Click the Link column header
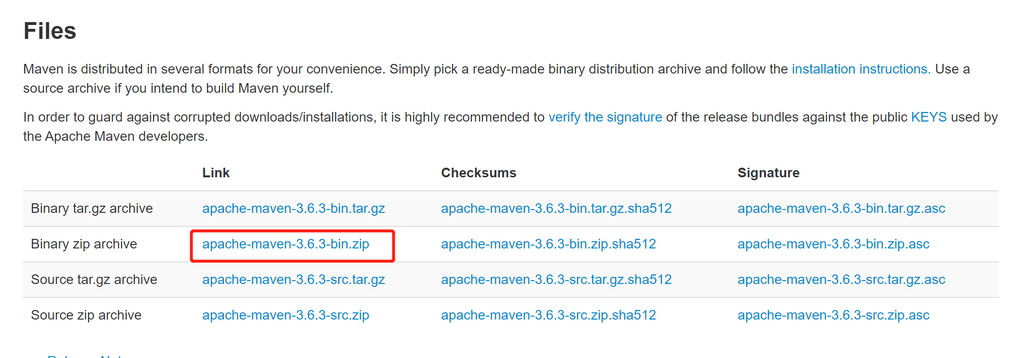The height and width of the screenshot is (358, 1012). pyautogui.click(x=216, y=173)
